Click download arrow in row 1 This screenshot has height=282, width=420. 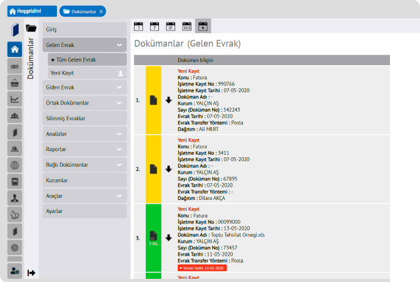168,100
